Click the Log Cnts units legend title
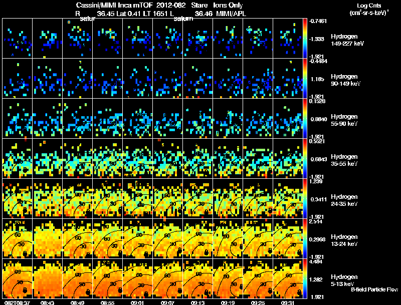 coord(369,9)
